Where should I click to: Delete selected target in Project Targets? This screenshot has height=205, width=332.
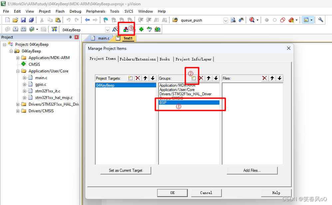pyautogui.click(x=138, y=78)
